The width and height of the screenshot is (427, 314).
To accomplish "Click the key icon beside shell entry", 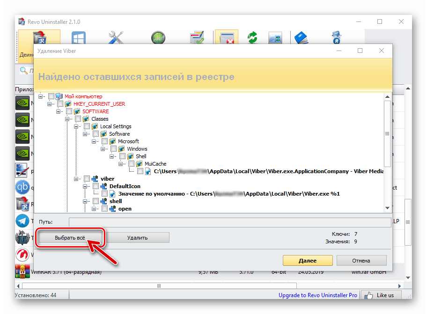I will (103, 201).
